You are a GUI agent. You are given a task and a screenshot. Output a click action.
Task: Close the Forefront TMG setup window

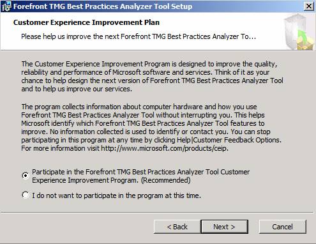click(309, 6)
